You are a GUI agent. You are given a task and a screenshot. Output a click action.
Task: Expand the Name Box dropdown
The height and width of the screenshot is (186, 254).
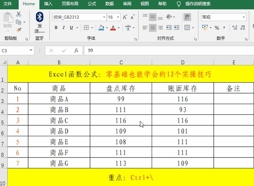click(x=31, y=50)
